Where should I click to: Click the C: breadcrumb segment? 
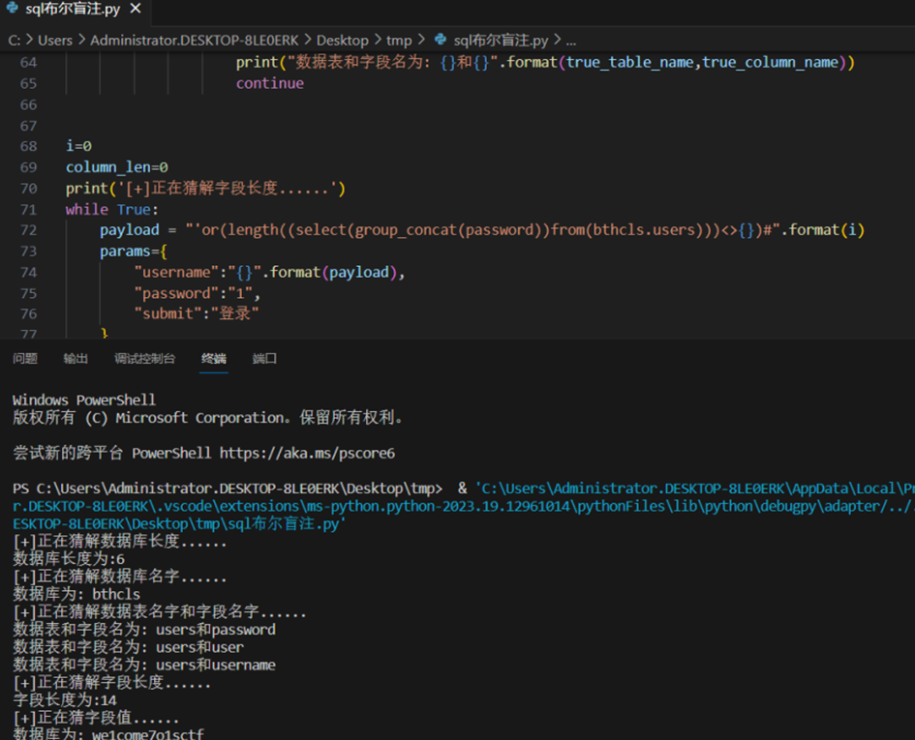click(14, 41)
